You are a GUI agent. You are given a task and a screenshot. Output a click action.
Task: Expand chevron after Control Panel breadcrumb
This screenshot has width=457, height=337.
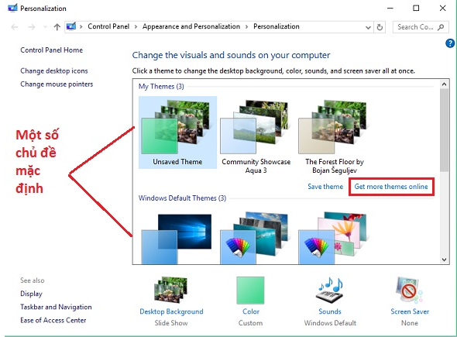coord(136,27)
